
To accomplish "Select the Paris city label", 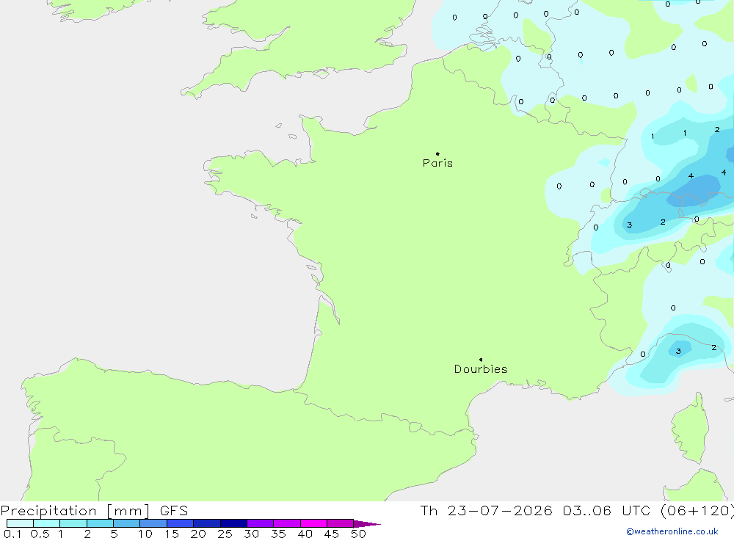I will coord(437,163).
